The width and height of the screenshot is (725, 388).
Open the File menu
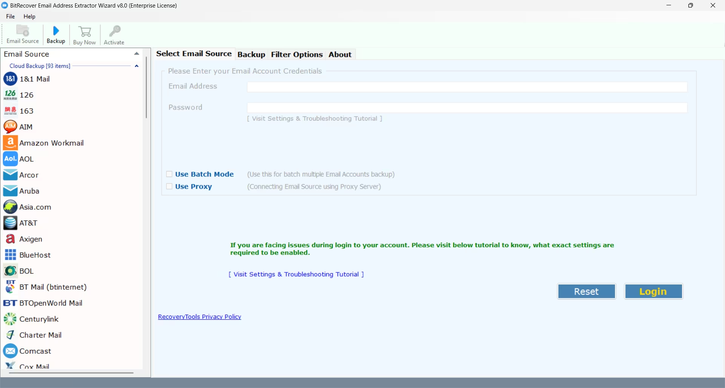pos(11,17)
